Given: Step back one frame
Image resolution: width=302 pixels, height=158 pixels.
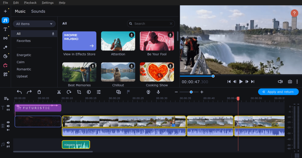Looking at the screenshot, I should point(235,82).
